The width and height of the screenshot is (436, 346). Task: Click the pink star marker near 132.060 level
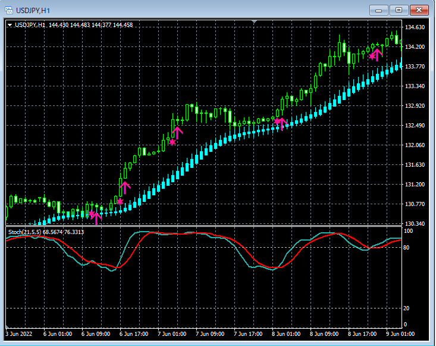tap(172, 142)
